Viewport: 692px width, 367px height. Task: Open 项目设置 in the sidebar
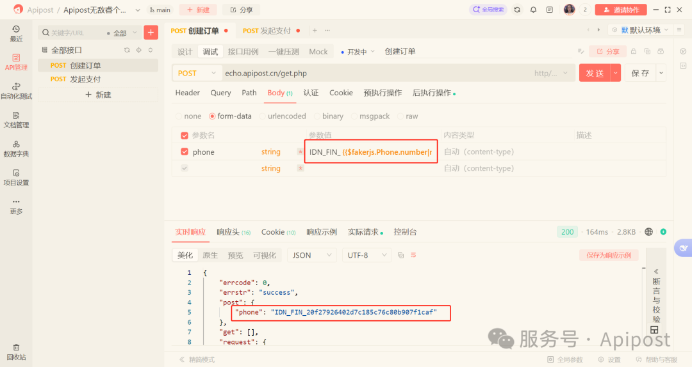(16, 178)
